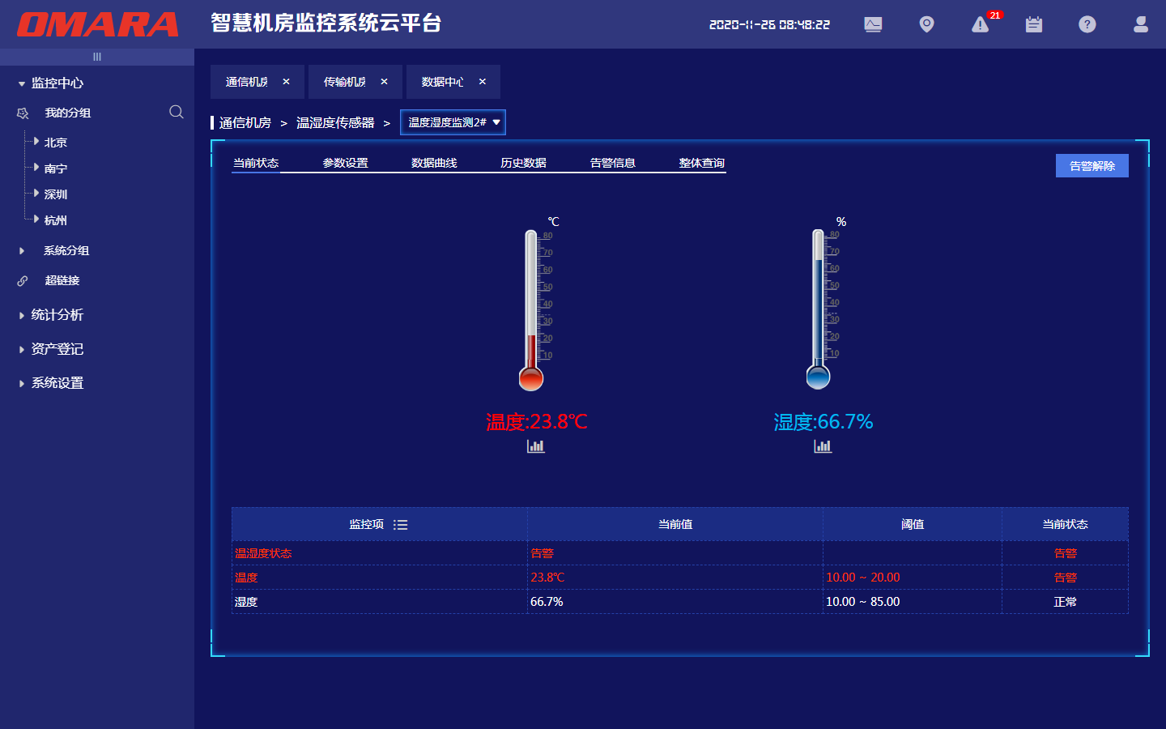Expand the 北京 tree node
1166x729 pixels.
coord(36,142)
